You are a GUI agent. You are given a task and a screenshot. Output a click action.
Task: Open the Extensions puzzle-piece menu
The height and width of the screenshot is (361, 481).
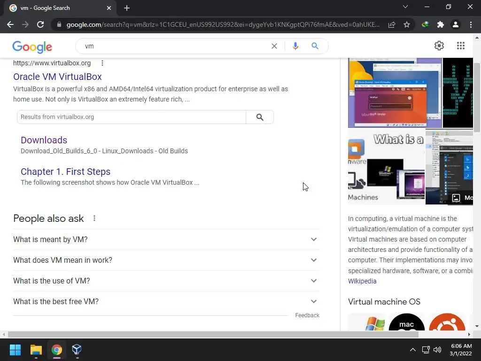[x=441, y=24]
